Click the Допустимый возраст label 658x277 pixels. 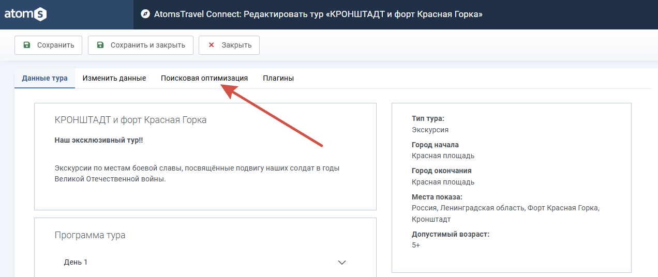(x=451, y=234)
